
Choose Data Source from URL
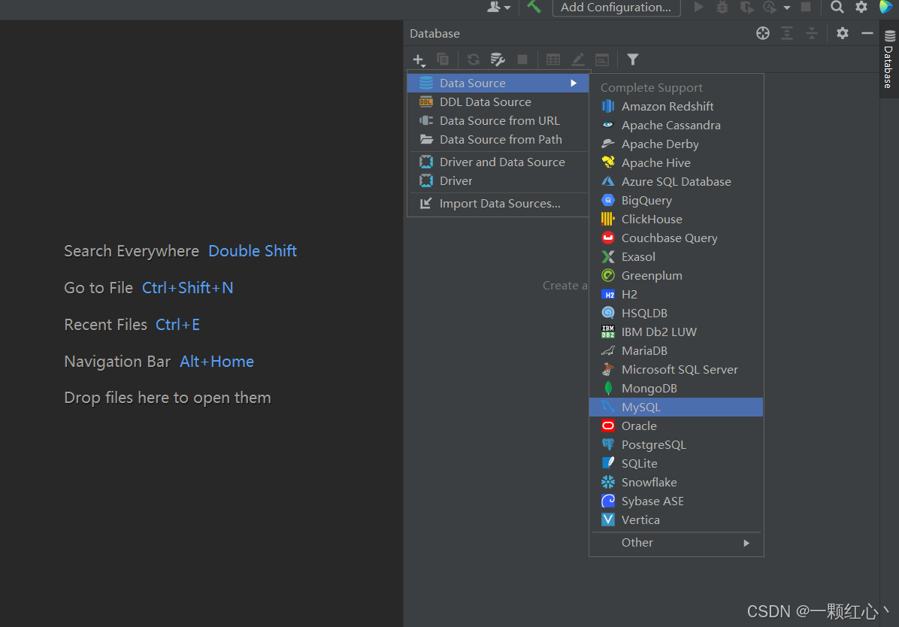point(498,121)
